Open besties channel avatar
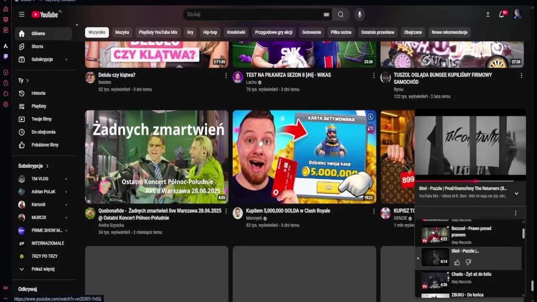The width and height of the screenshot is (537, 302). coord(90,77)
